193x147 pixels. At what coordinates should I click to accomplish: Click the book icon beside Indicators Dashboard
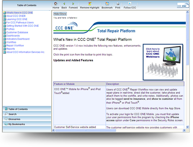[5, 39]
